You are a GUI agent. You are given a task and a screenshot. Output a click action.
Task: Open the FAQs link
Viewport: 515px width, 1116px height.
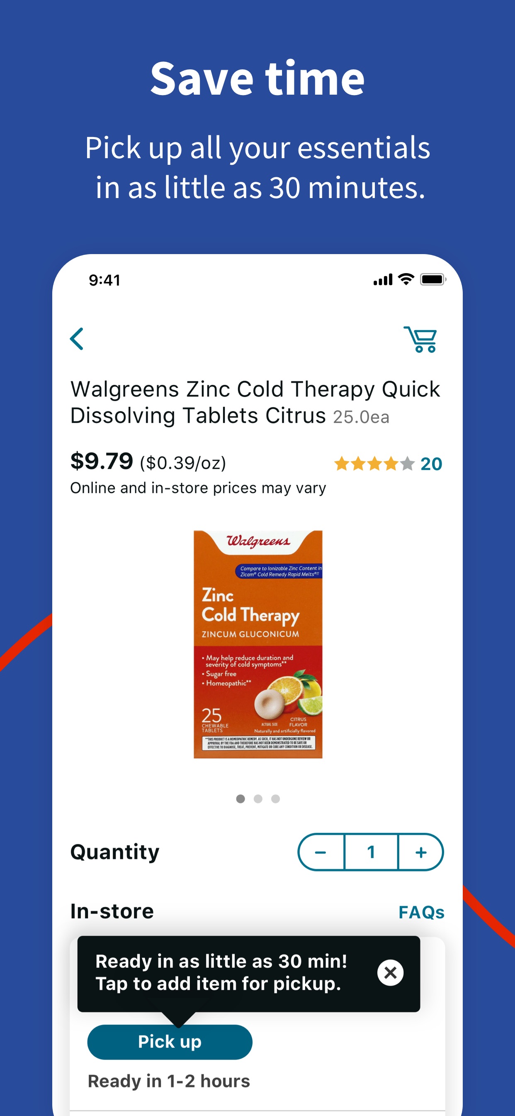[421, 913]
